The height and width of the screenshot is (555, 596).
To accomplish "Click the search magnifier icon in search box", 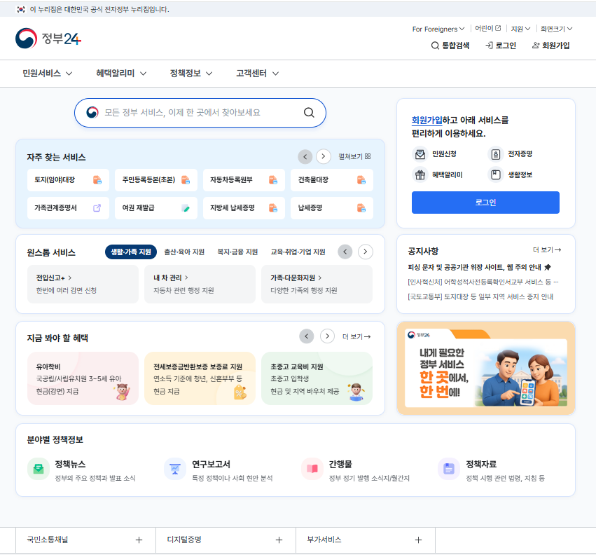I will 309,113.
